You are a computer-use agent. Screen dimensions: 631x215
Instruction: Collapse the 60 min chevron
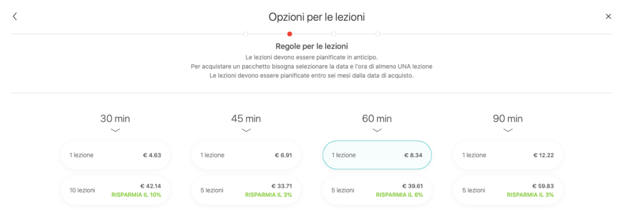pyautogui.click(x=377, y=130)
